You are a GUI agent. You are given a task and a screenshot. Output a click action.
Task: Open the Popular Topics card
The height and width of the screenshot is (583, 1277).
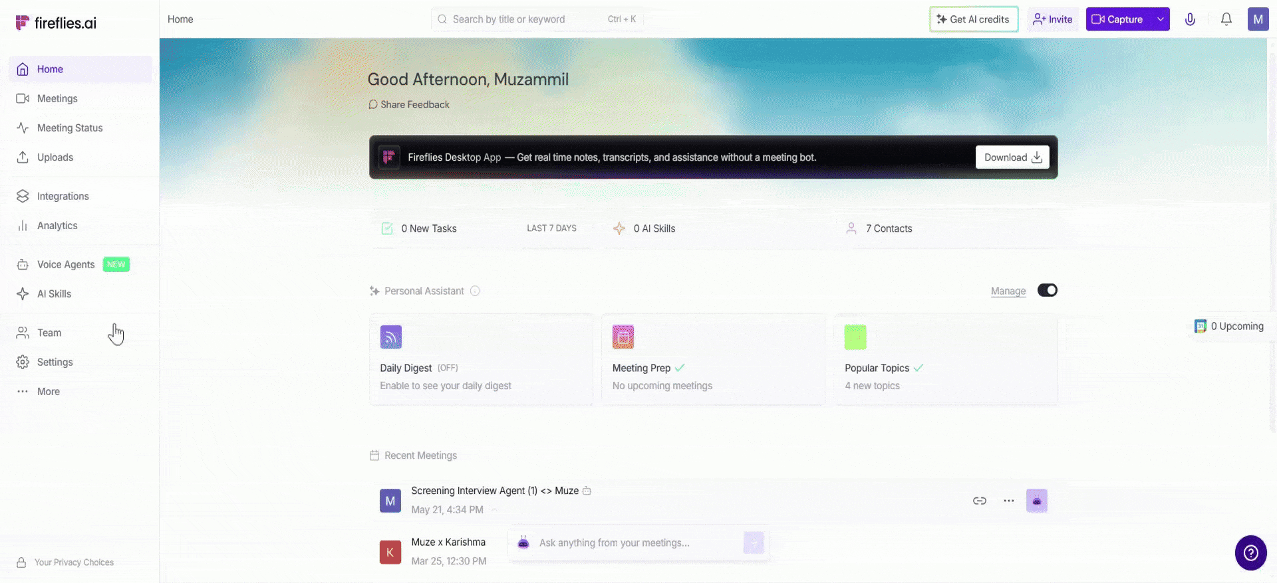coord(946,359)
